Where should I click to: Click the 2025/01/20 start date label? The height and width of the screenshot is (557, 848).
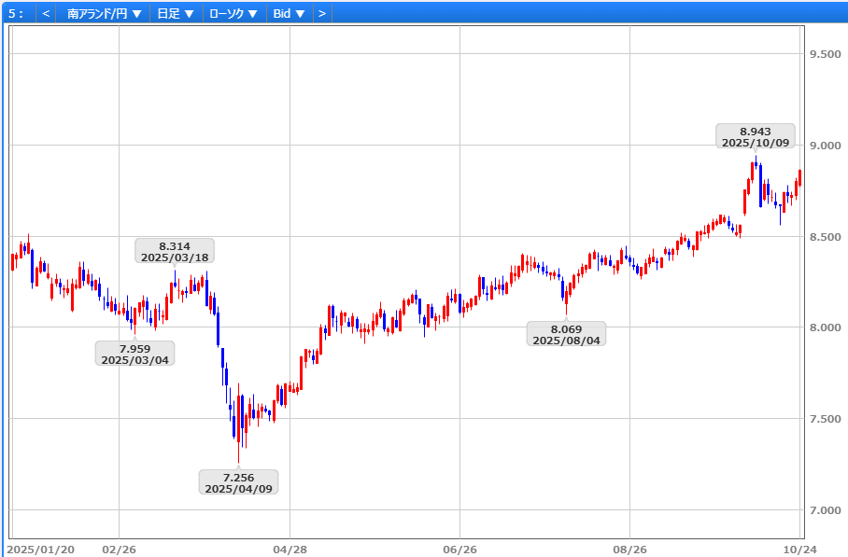[41, 550]
